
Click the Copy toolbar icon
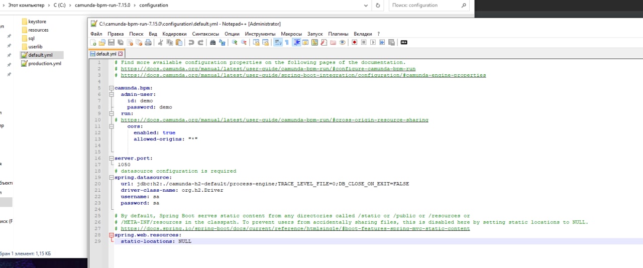point(169,43)
